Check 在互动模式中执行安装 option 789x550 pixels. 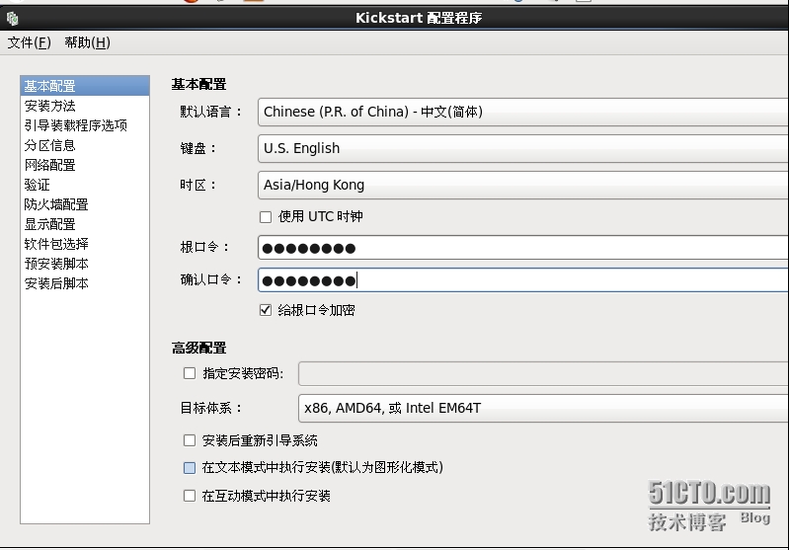[190, 496]
